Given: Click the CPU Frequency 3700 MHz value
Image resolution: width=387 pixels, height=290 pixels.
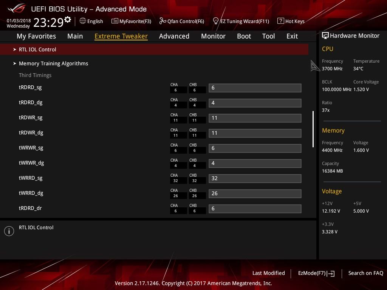Looking at the screenshot, I should click(332, 69).
